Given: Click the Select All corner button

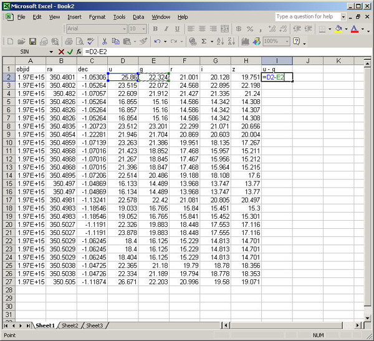Looking at the screenshot, I should click(9, 61).
